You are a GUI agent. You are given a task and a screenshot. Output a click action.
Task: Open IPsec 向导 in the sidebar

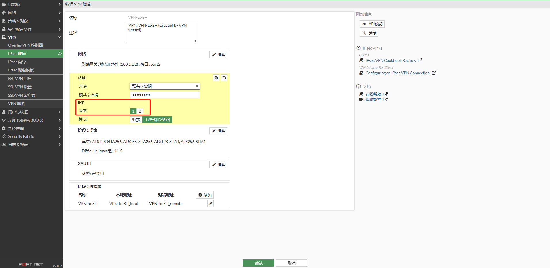[x=17, y=62]
